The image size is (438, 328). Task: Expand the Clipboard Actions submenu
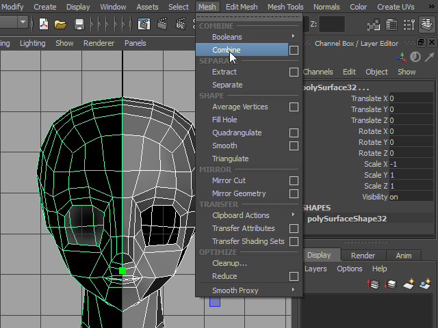[x=293, y=215]
